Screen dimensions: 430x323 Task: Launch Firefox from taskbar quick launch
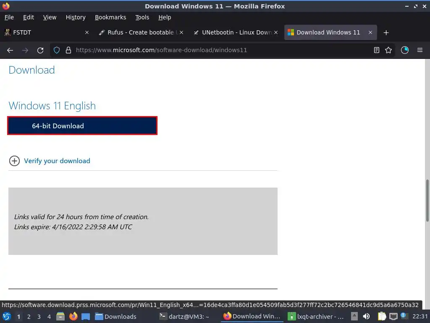click(x=73, y=316)
